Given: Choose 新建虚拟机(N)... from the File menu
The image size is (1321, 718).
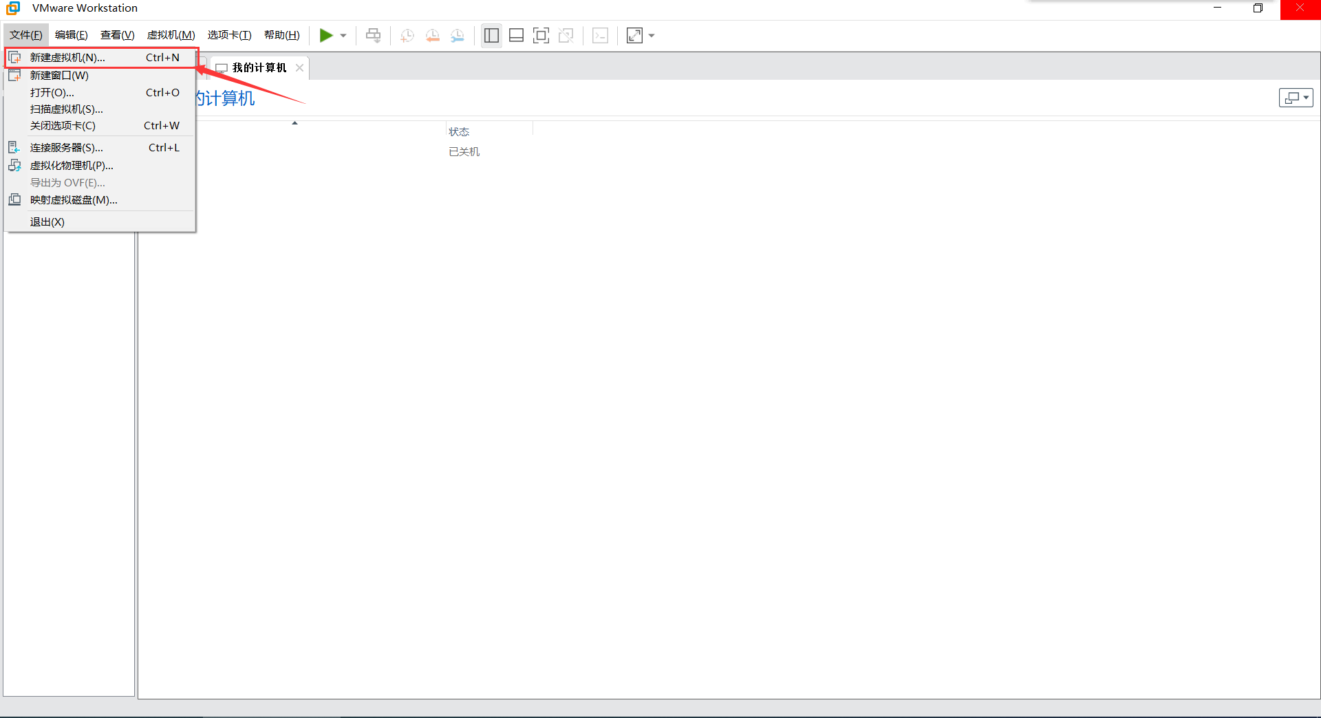Looking at the screenshot, I should (x=101, y=58).
